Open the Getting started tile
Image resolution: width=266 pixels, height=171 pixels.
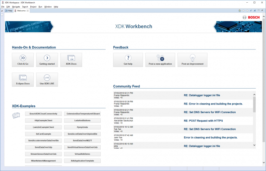[x=47, y=60]
